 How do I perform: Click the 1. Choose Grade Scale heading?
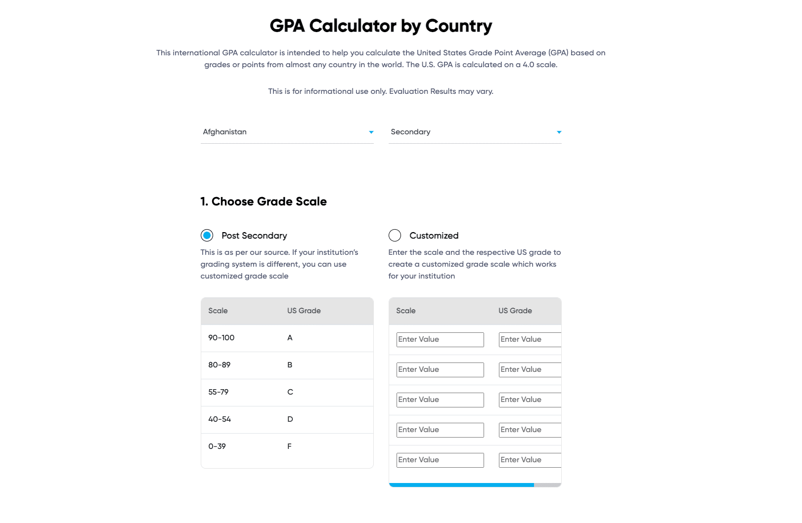coord(263,201)
